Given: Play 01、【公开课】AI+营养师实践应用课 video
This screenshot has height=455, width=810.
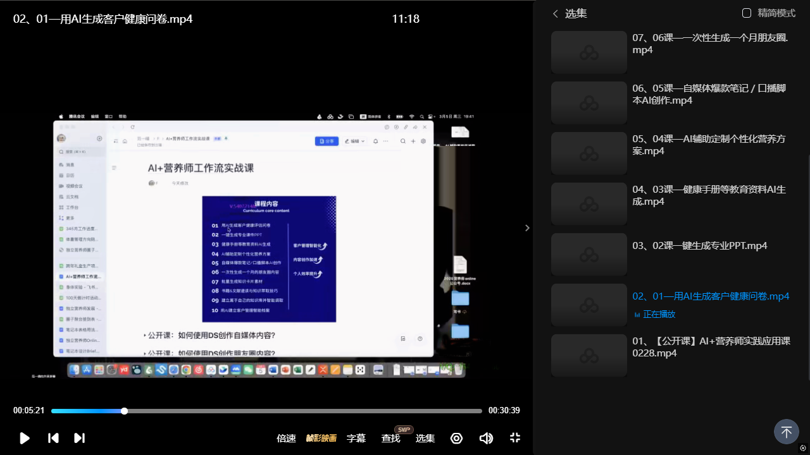Looking at the screenshot, I should click(x=711, y=347).
